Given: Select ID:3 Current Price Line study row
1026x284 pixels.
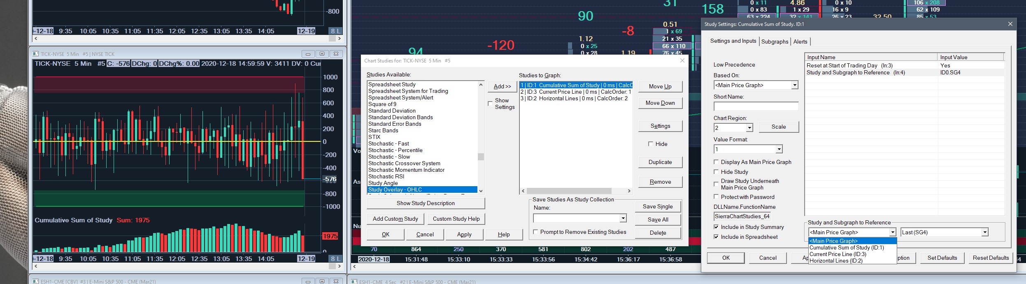Looking at the screenshot, I should click(576, 92).
